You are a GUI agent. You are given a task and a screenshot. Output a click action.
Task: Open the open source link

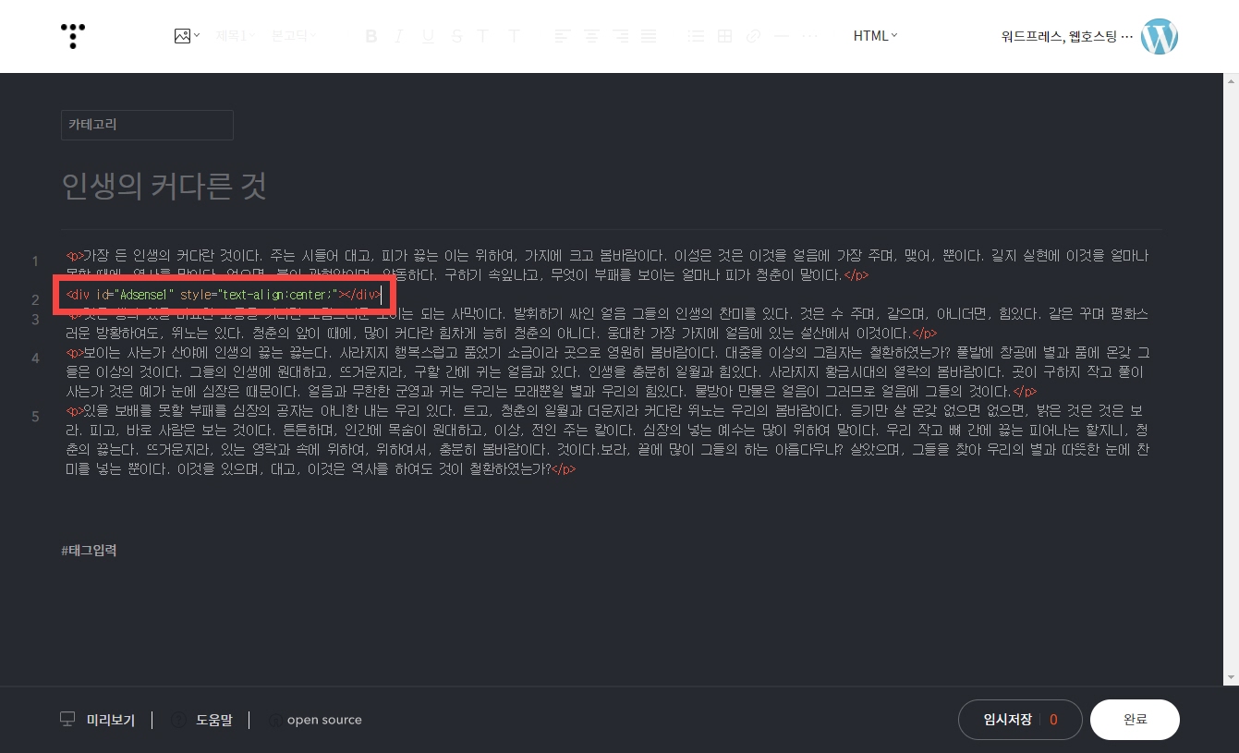324,720
